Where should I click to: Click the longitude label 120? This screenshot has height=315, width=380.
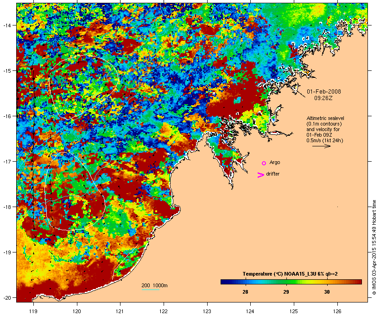(x=77, y=311)
